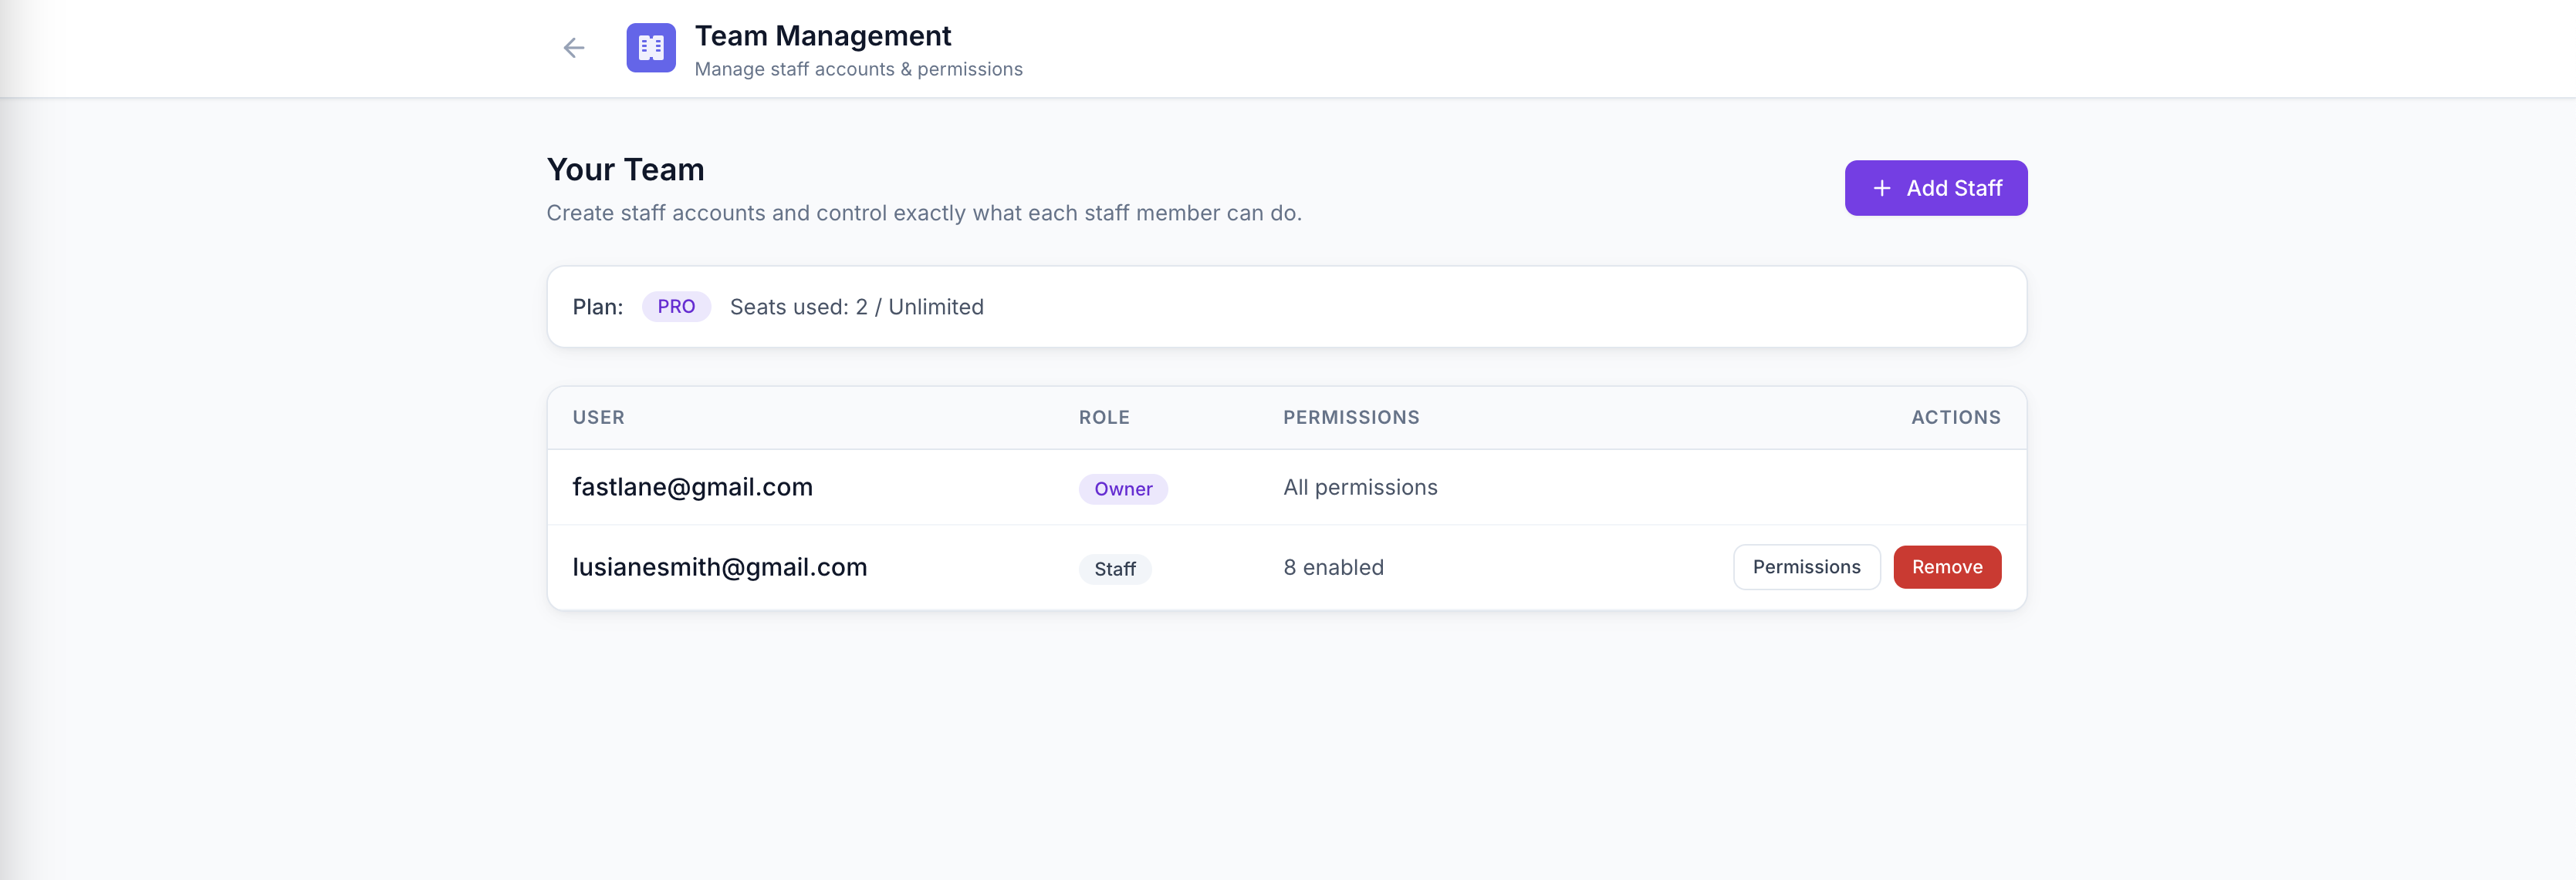2576x880 pixels.
Task: Click the Owner role badge
Action: (1123, 489)
